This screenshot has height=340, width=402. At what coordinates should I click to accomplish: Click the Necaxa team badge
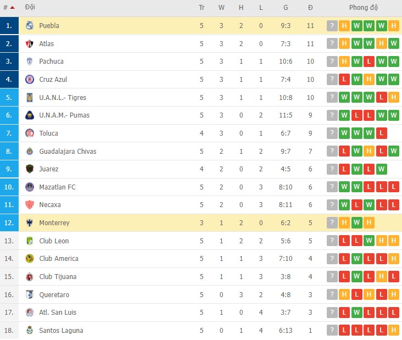30,205
